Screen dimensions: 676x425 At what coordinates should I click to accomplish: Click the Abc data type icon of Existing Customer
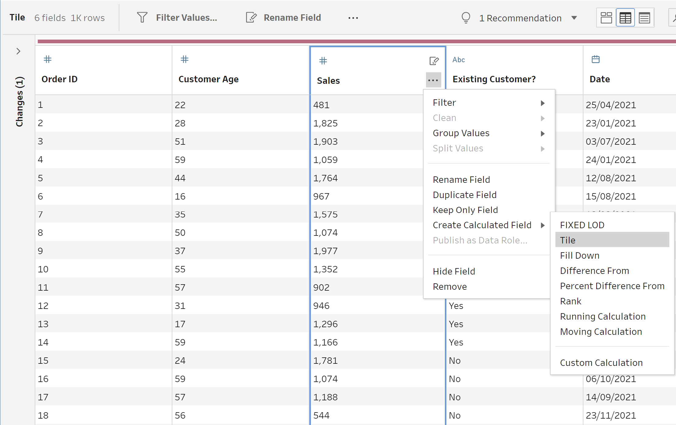point(458,60)
